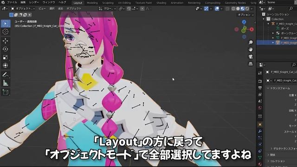Open the Render properties tab
The width and height of the screenshot is (297, 167).
pos(260,81)
